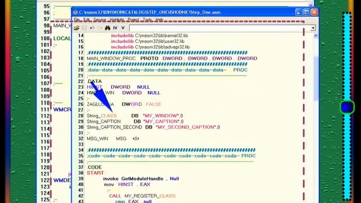Click the String_CAPTION label on line 29

pos(104,122)
